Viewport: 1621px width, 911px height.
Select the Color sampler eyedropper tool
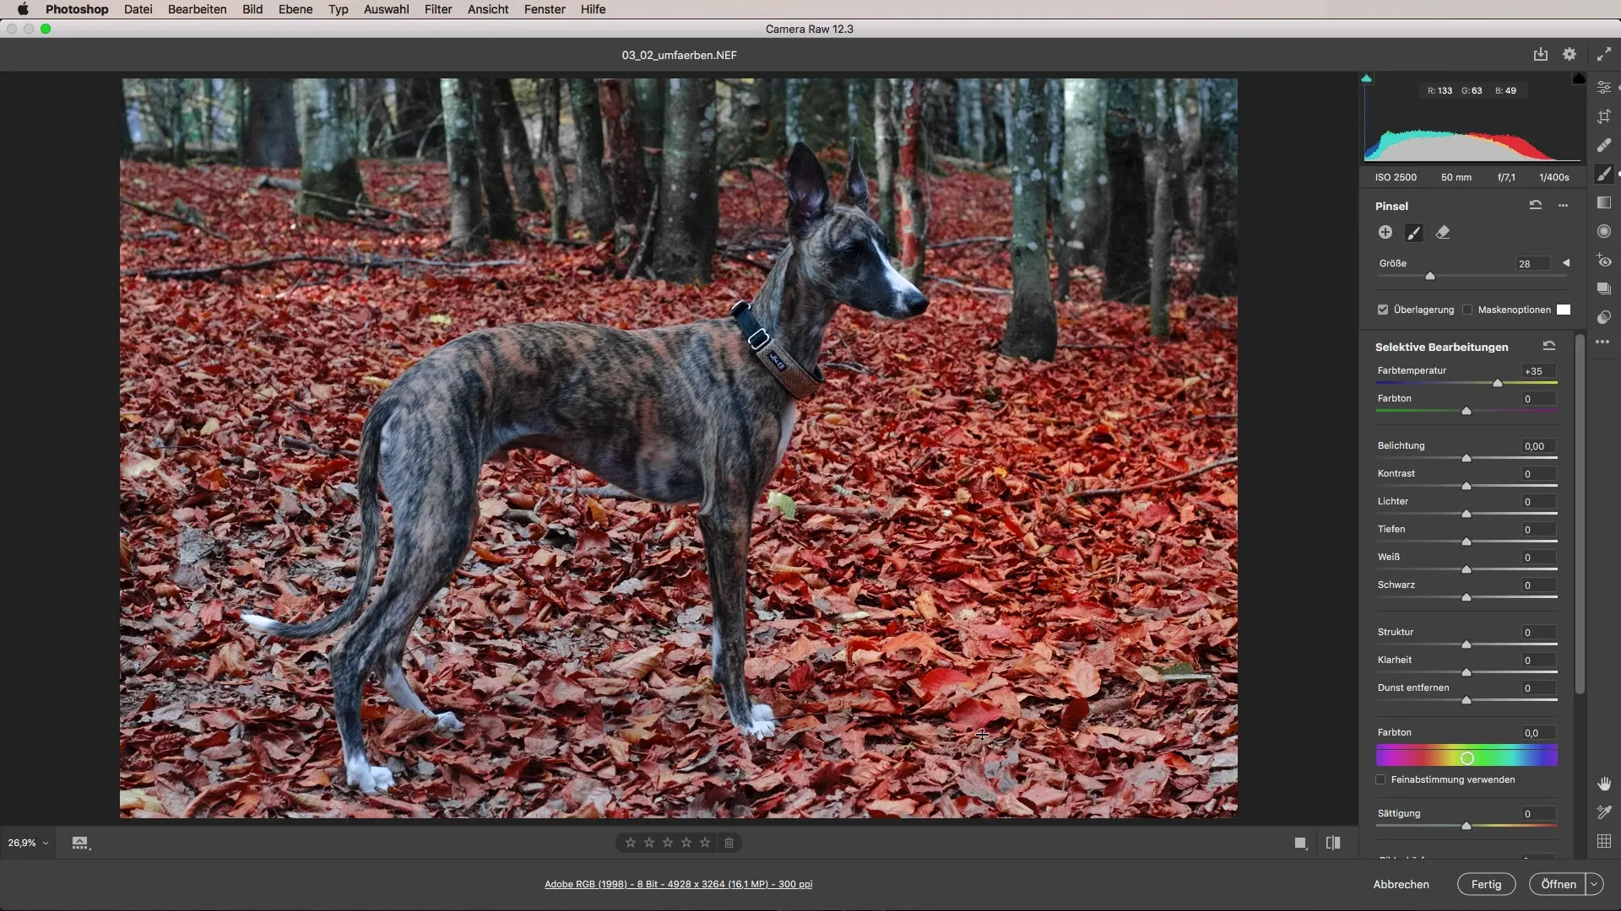(1604, 812)
